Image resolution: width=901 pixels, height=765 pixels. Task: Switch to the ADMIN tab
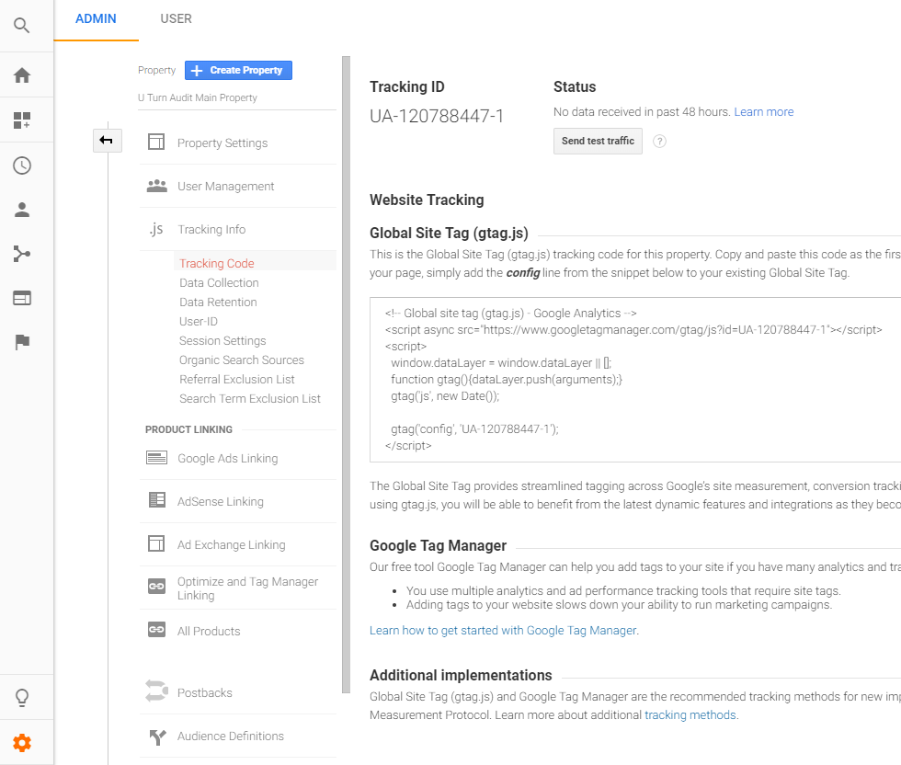coord(96,19)
